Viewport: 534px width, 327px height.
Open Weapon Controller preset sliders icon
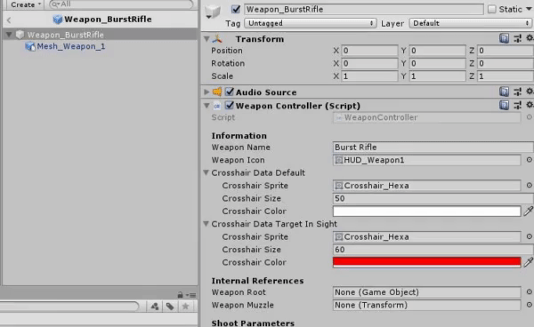pyautogui.click(x=518, y=106)
